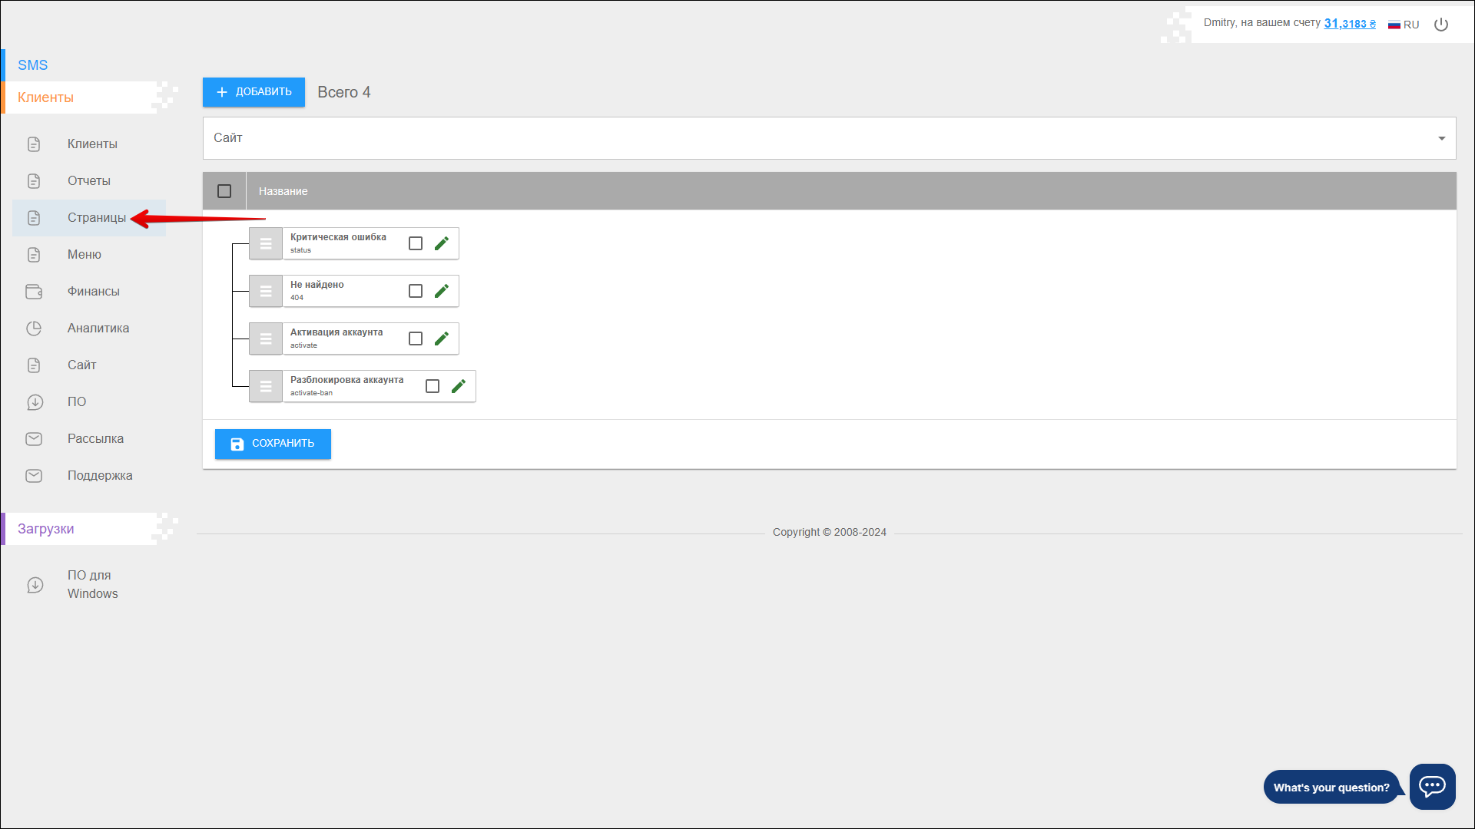Image resolution: width=1475 pixels, height=829 pixels.
Task: Open the live chat bubble icon
Action: click(x=1432, y=786)
